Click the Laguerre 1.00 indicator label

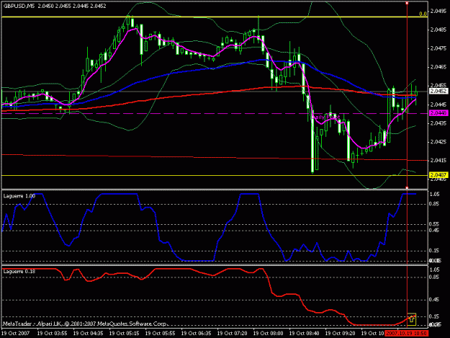point(19,196)
